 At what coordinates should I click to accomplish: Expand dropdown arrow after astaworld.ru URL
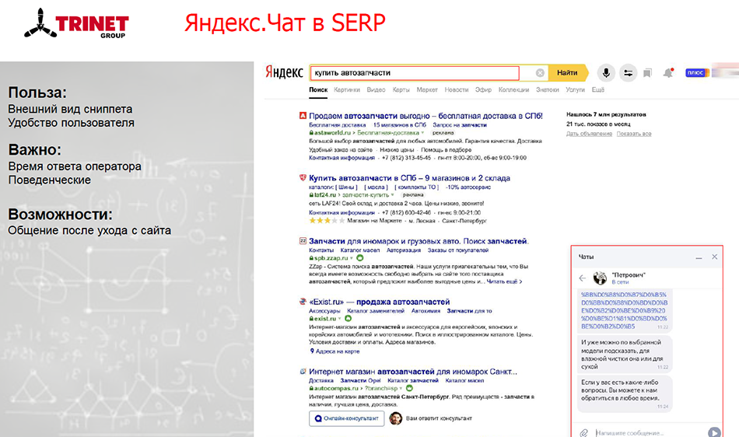tap(422, 133)
